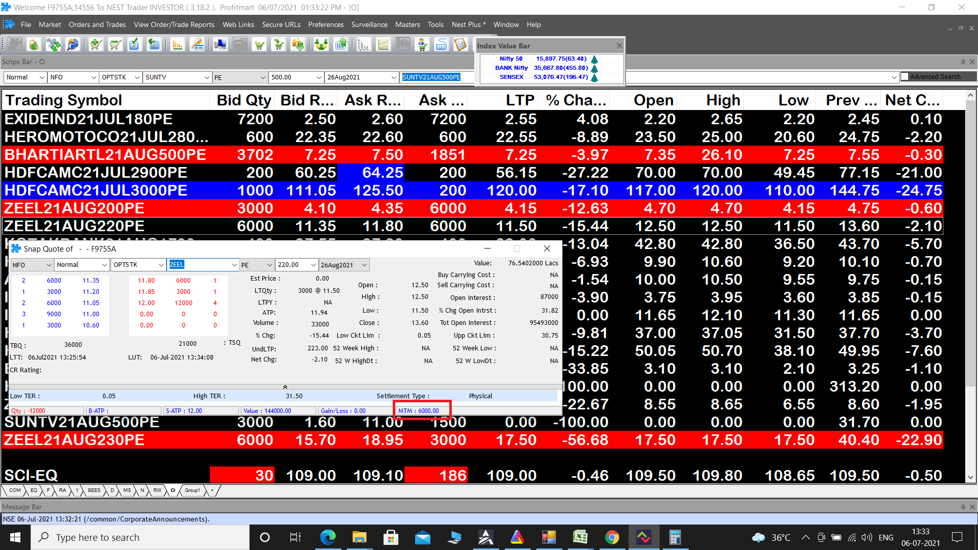Click the green people holding hands icon
The height and width of the screenshot is (550, 978).
pos(321,45)
